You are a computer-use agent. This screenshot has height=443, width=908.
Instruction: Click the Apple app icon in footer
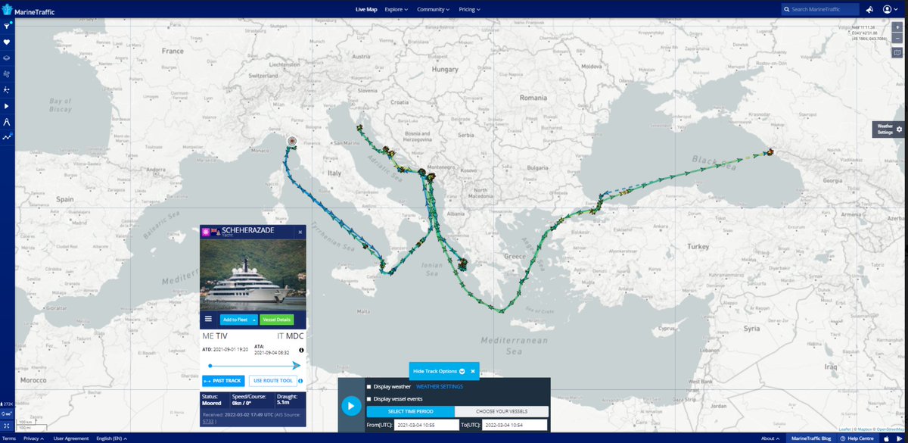pos(886,438)
